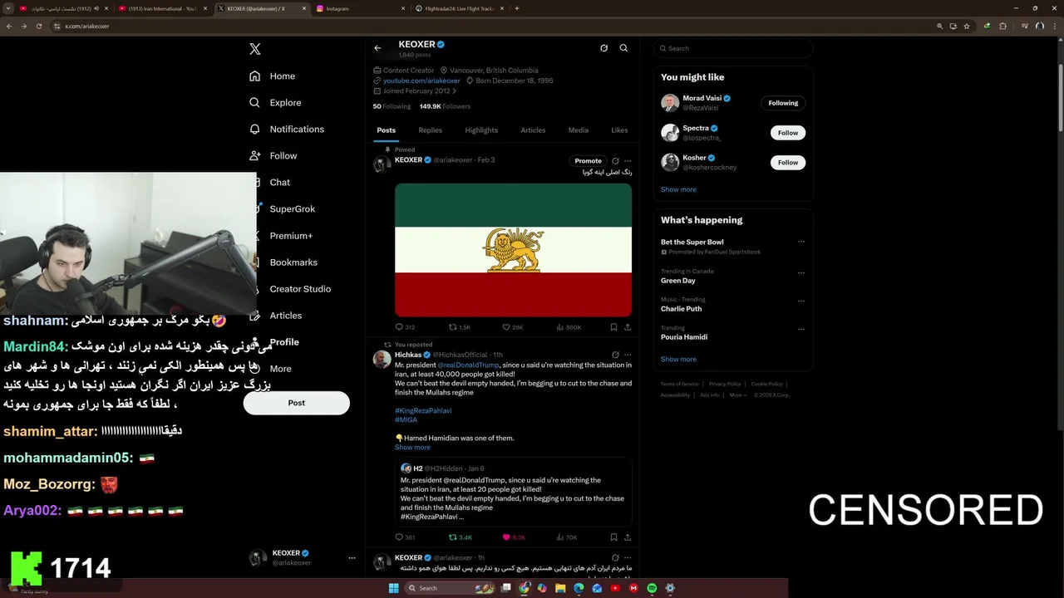
Task: Switch to the Media tab
Action: (x=579, y=130)
